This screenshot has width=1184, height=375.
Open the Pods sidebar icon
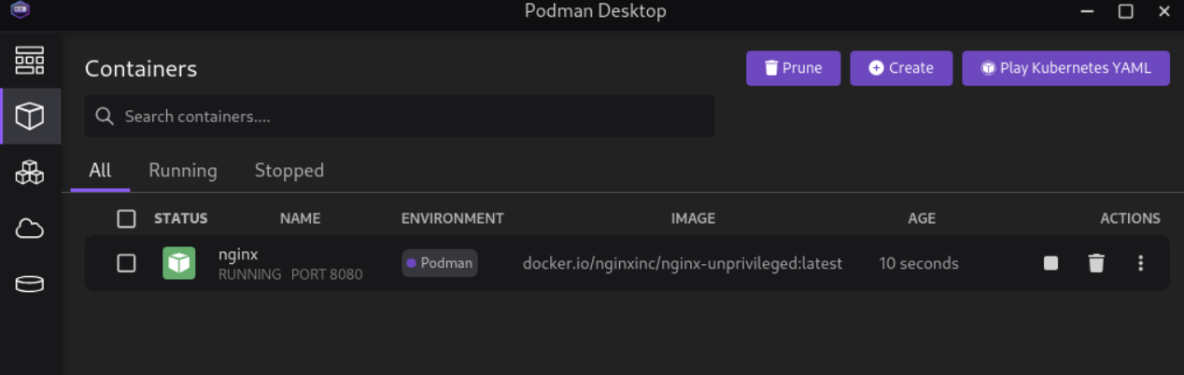(30, 173)
